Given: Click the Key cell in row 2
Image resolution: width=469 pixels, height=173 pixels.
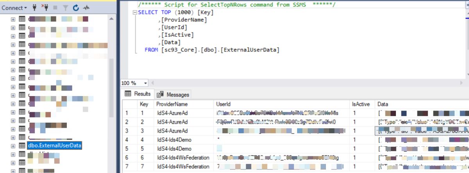Looking at the screenshot, I should tap(146, 122).
